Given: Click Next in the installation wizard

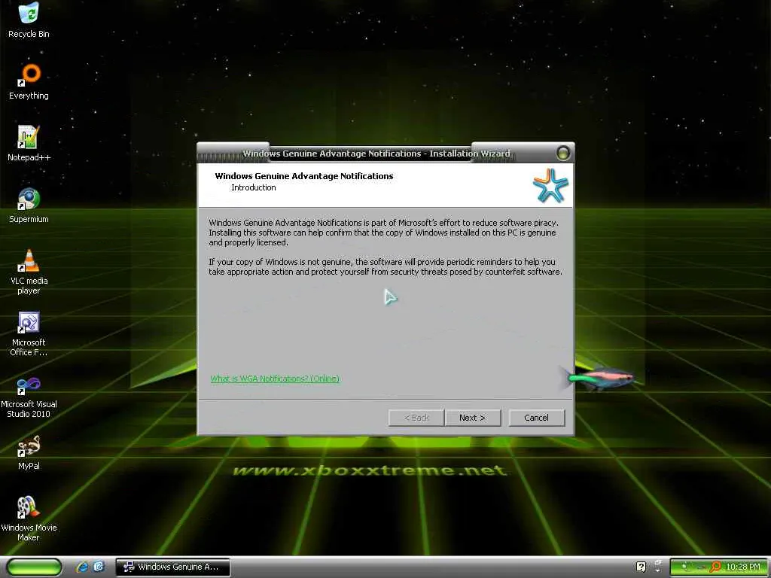Looking at the screenshot, I should point(473,418).
